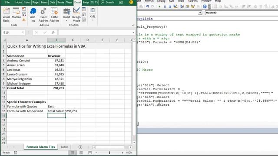The height and width of the screenshot is (156, 278).
Task: Open Macro Security warning icon
Action: click(x=24, y=19)
